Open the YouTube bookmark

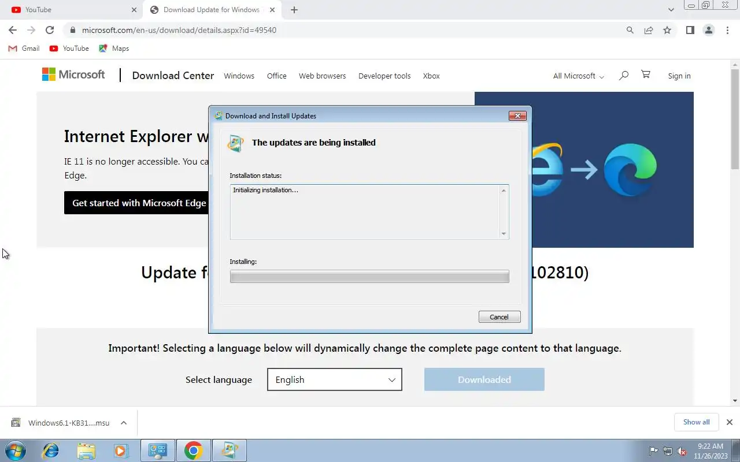coord(69,49)
